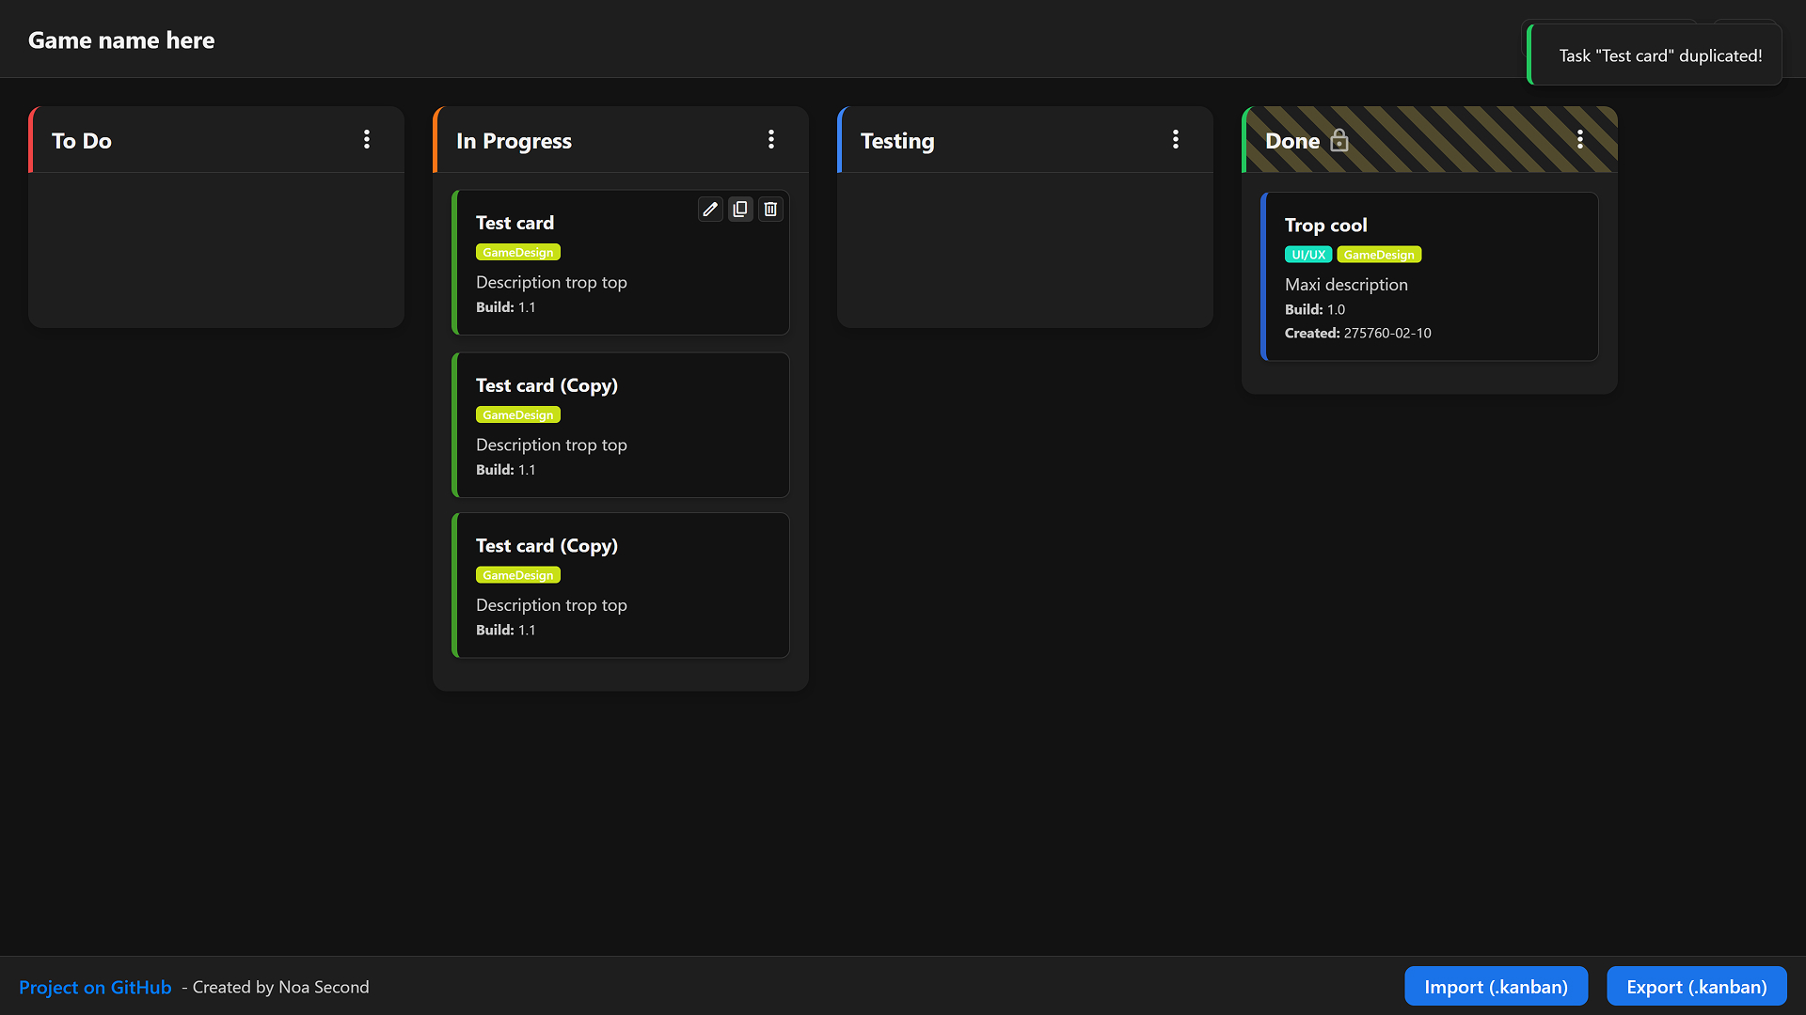The width and height of the screenshot is (1806, 1015).
Task: Select the last Test card (Copy) card
Action: 621,586
